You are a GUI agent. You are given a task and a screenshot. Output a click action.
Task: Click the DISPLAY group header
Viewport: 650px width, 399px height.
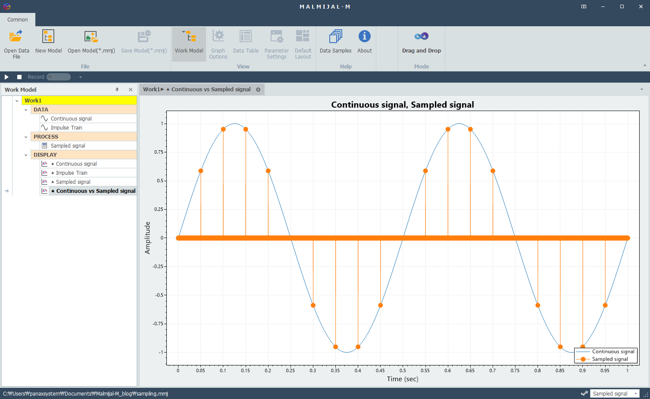[x=84, y=155]
